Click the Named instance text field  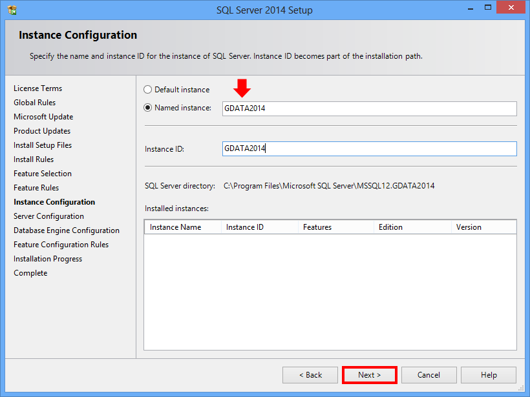[370, 108]
